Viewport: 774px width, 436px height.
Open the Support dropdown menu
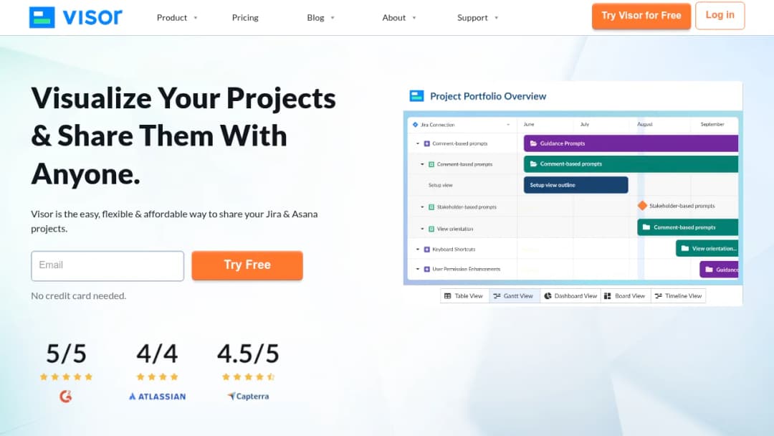pyautogui.click(x=477, y=18)
